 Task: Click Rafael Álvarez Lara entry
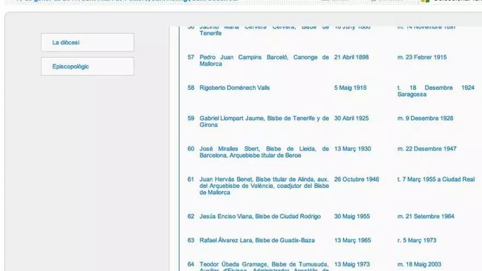[257, 240]
